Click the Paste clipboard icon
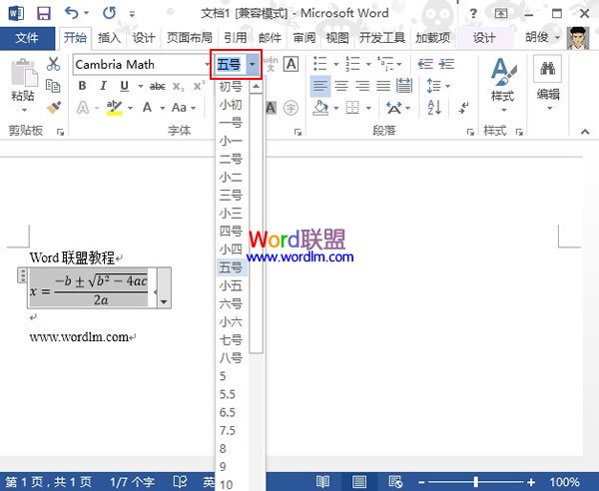Viewport: 599px width, 491px height. pyautogui.click(x=24, y=73)
